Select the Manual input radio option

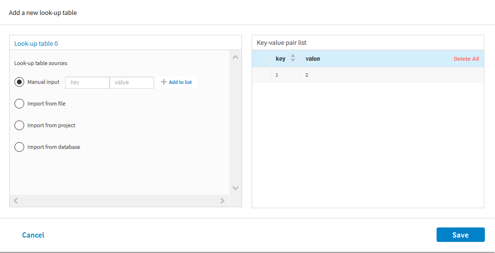pos(19,82)
